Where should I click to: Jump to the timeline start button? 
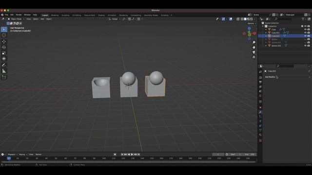tap(122, 155)
